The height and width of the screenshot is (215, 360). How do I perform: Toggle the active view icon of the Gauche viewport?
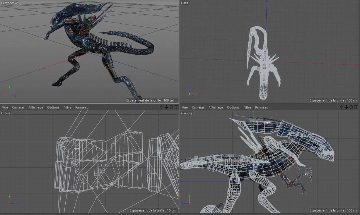(x=356, y=107)
